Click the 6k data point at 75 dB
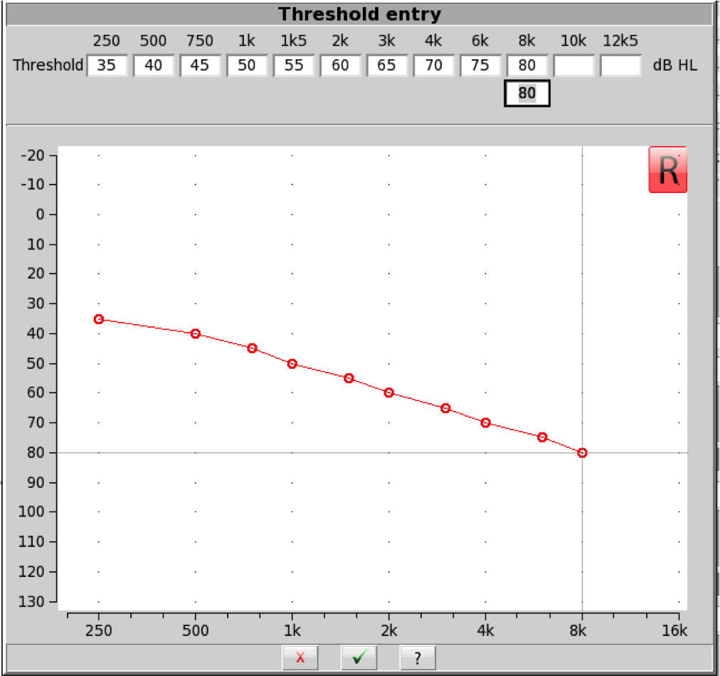Viewport: 720px width, 676px height. (542, 437)
